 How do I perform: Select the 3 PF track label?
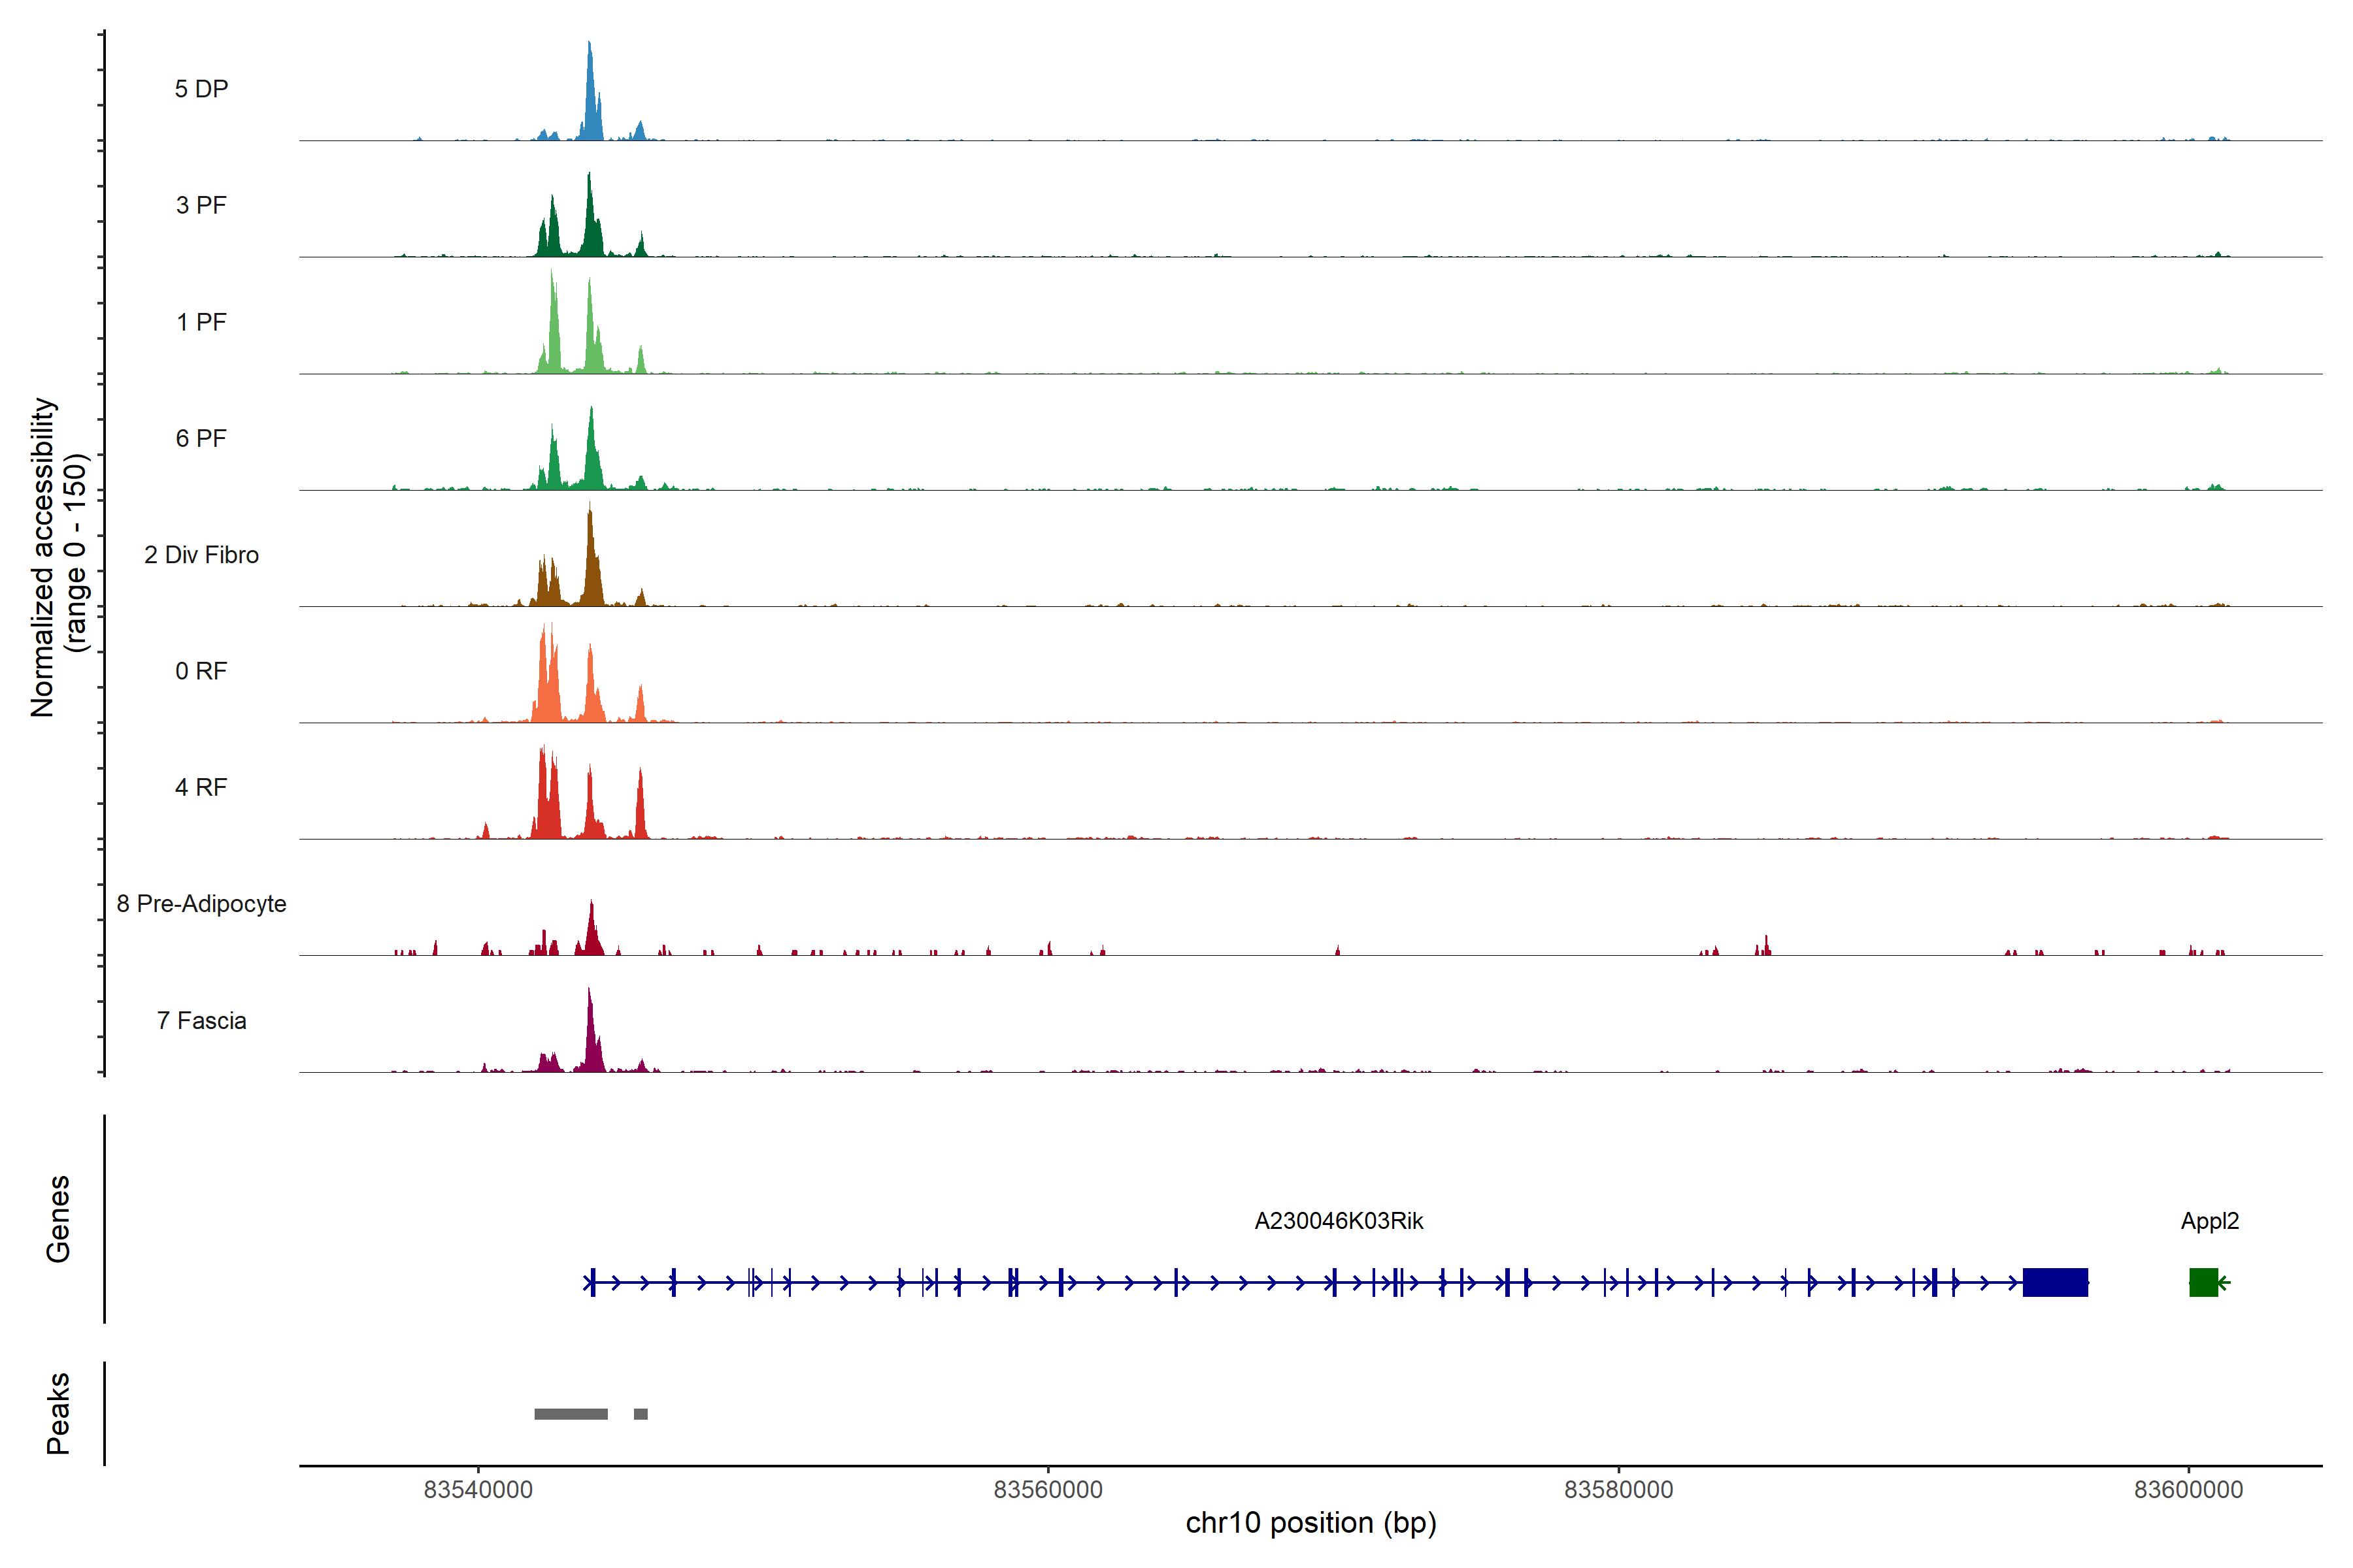pos(201,205)
